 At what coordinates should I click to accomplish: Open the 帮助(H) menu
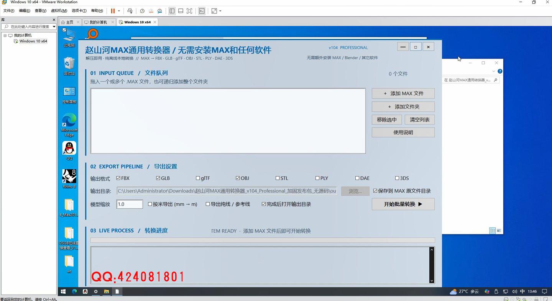click(97, 11)
